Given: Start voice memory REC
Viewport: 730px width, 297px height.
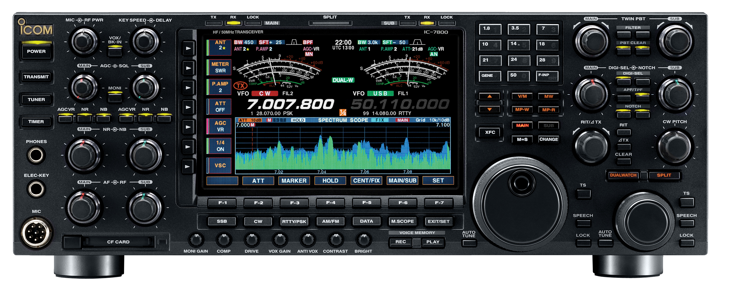Looking at the screenshot, I should click(400, 242).
